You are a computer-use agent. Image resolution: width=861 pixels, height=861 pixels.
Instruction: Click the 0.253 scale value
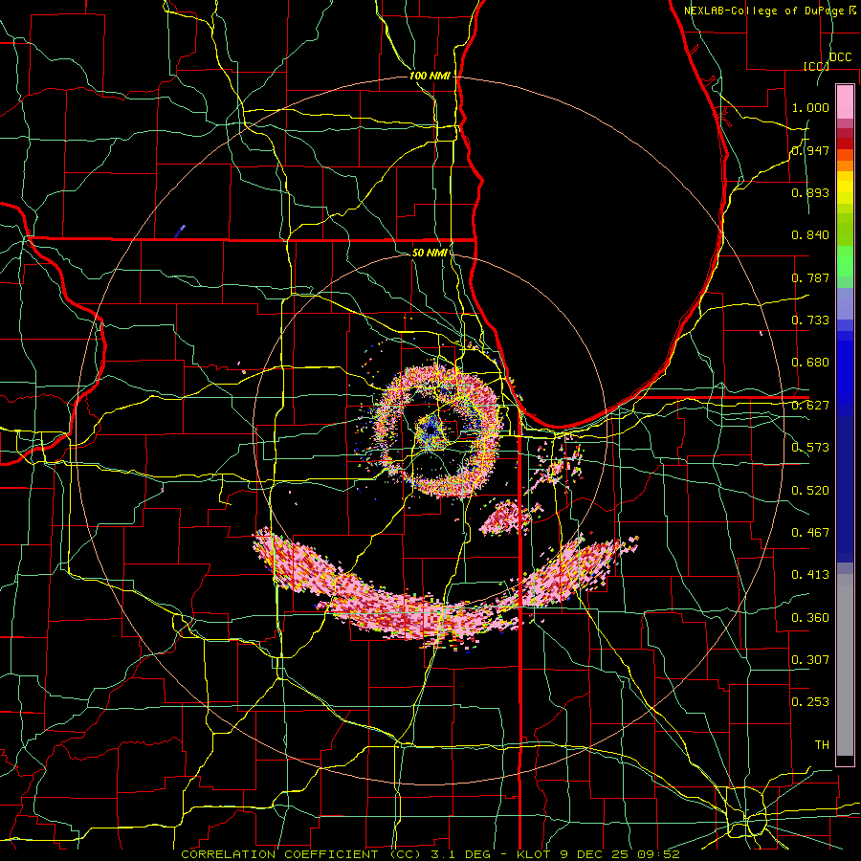pyautogui.click(x=810, y=702)
